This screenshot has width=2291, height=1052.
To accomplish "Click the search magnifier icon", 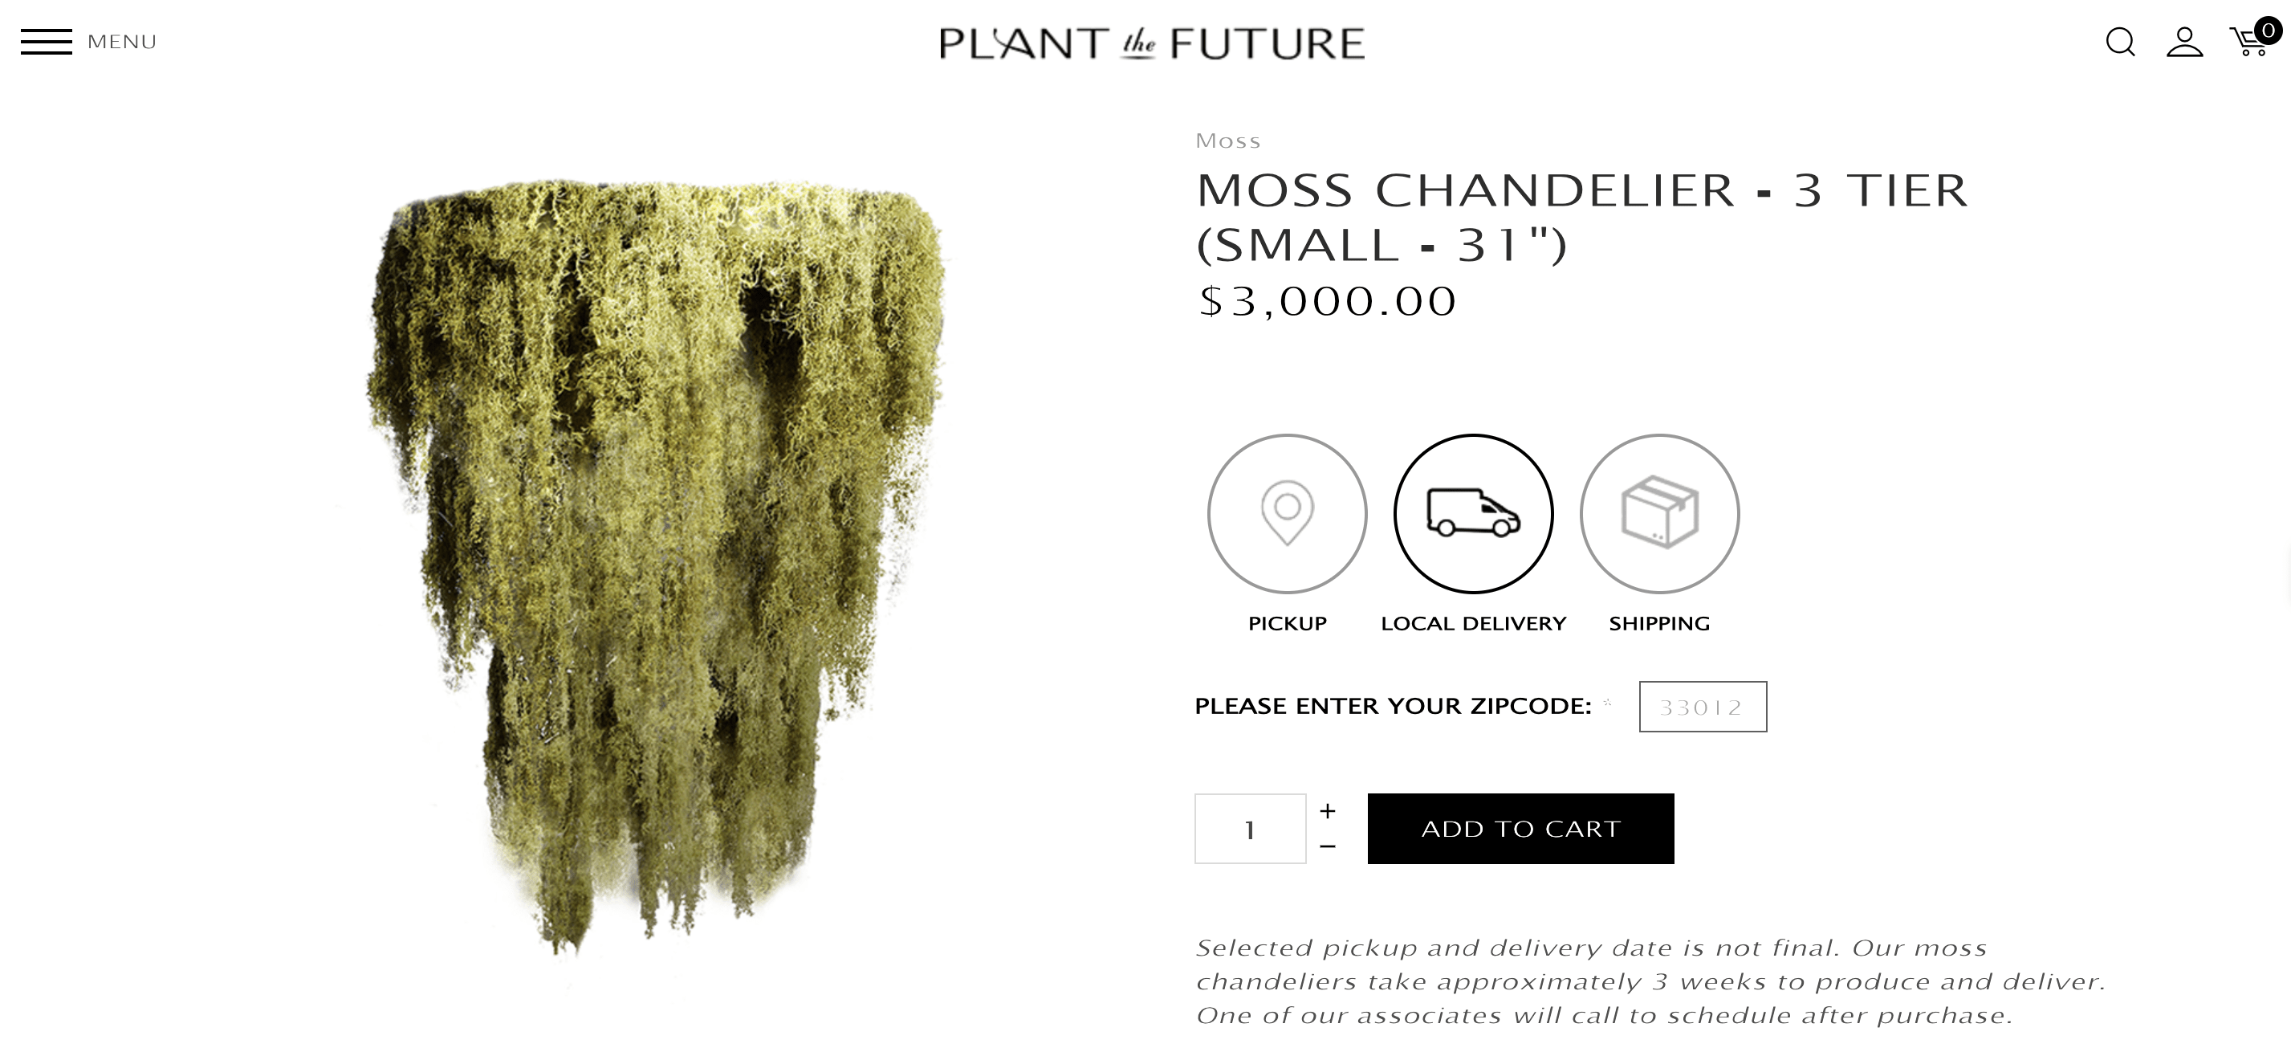I will click(2120, 42).
